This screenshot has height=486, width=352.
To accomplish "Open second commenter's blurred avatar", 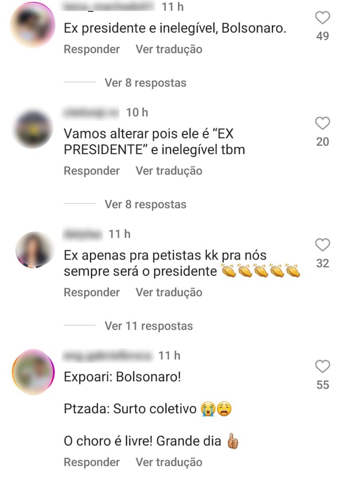I will point(33,129).
